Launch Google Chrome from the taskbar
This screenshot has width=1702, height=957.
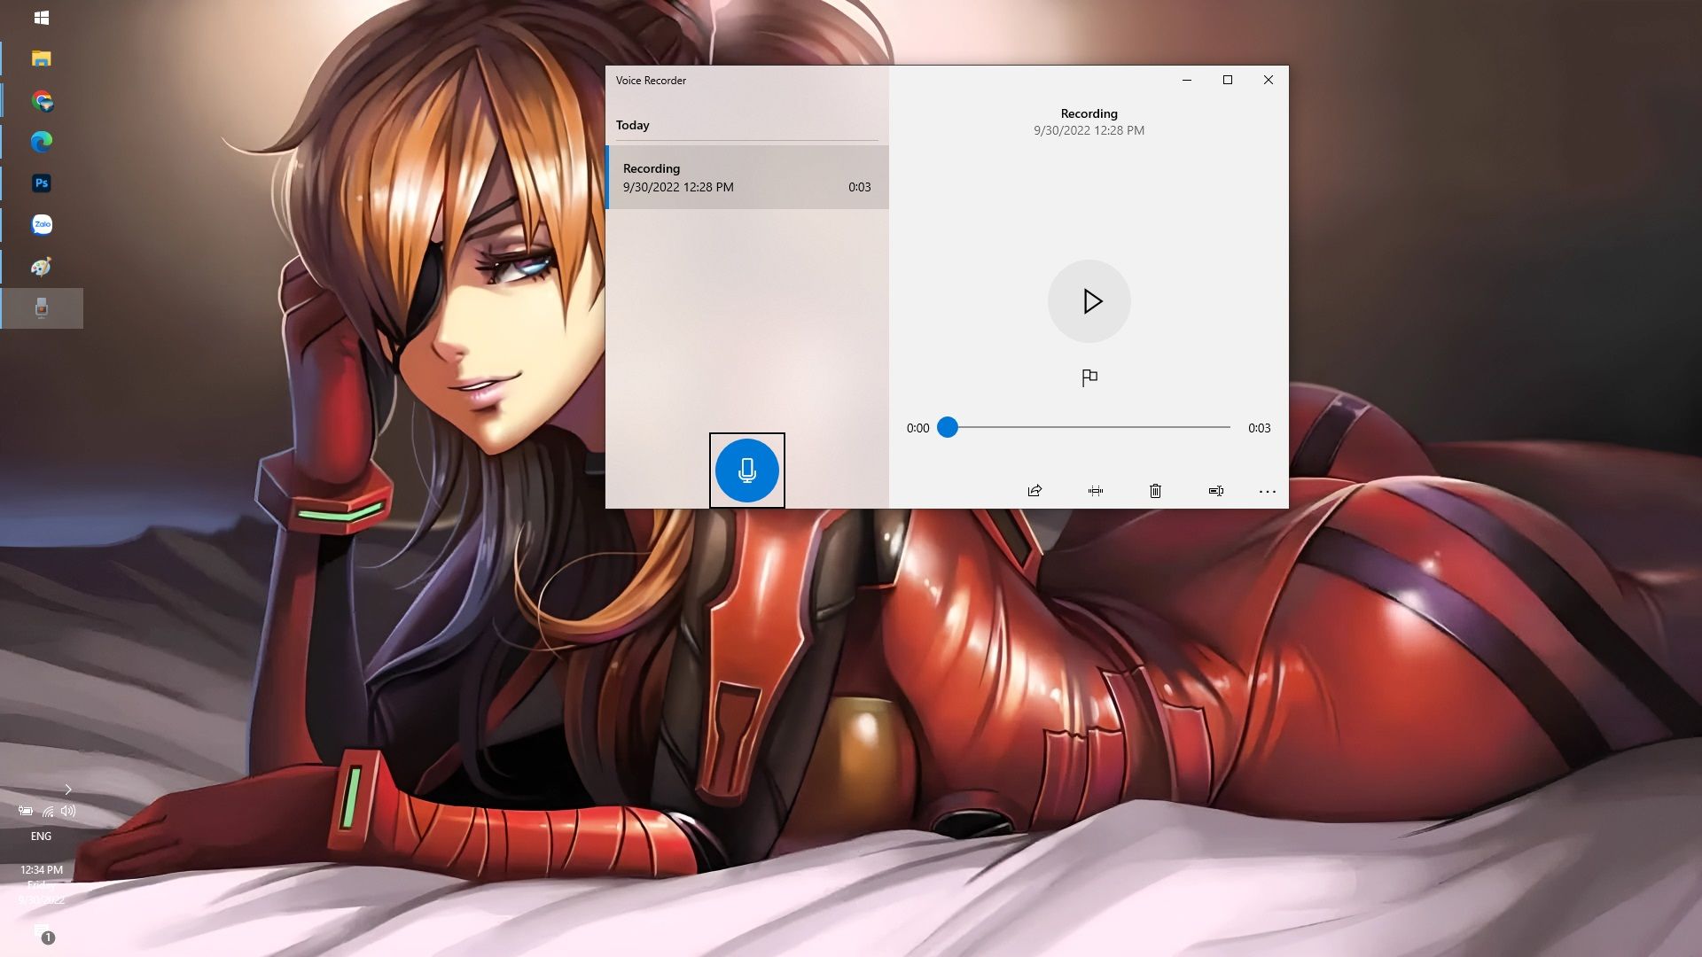pos(42,100)
